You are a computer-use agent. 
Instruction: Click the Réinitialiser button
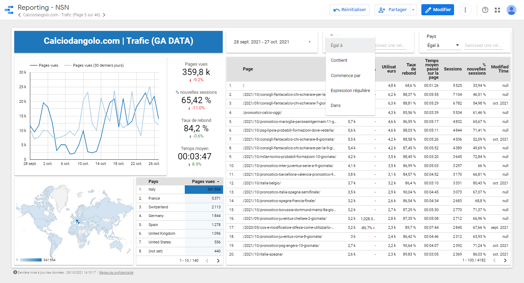(x=349, y=10)
